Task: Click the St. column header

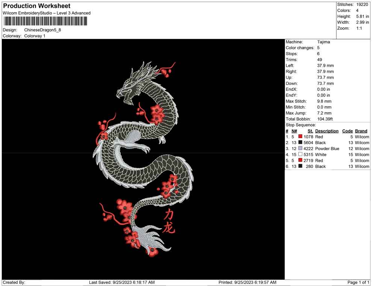Action: point(310,131)
